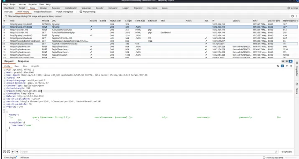Select the Hex view tab
The height and width of the screenshot is (159, 299).
(x=25, y=66)
